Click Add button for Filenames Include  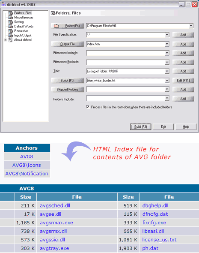tap(183, 53)
